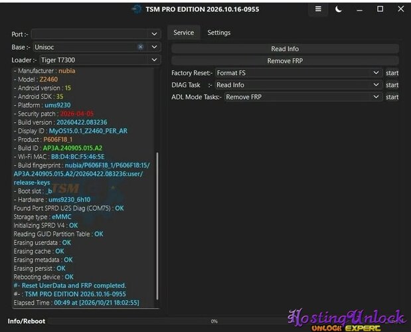Select Reset UserData and FRP completed line
411x332 pixels.
[70, 286]
